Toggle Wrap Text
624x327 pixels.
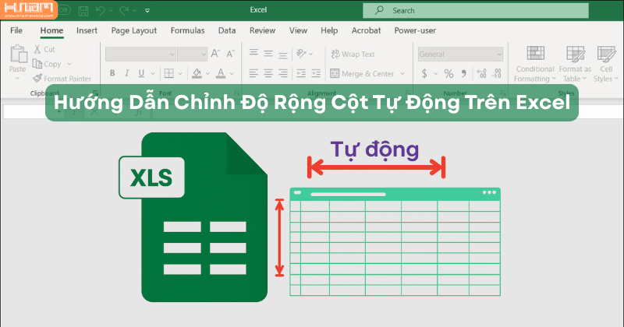353,54
